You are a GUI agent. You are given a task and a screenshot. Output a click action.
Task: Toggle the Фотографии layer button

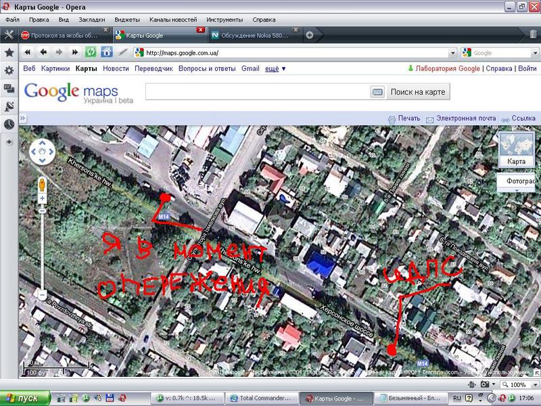pos(516,182)
